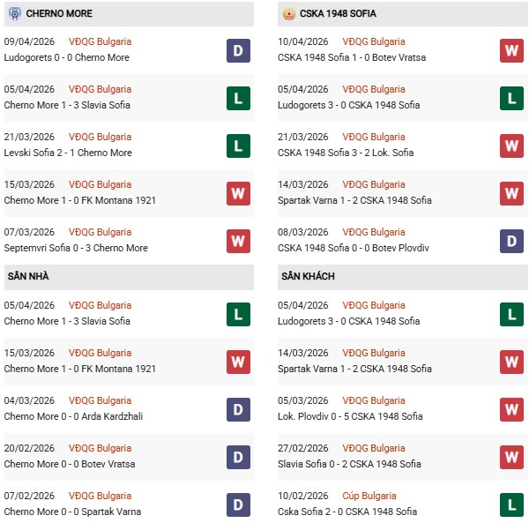
Task: Click the Cherno More 0 - 0 Spartak Varna result
Action: pos(72,512)
